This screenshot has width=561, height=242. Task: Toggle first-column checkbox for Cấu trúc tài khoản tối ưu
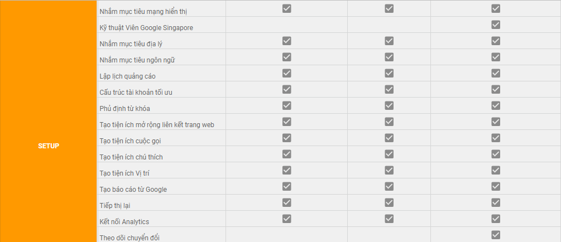click(286, 89)
